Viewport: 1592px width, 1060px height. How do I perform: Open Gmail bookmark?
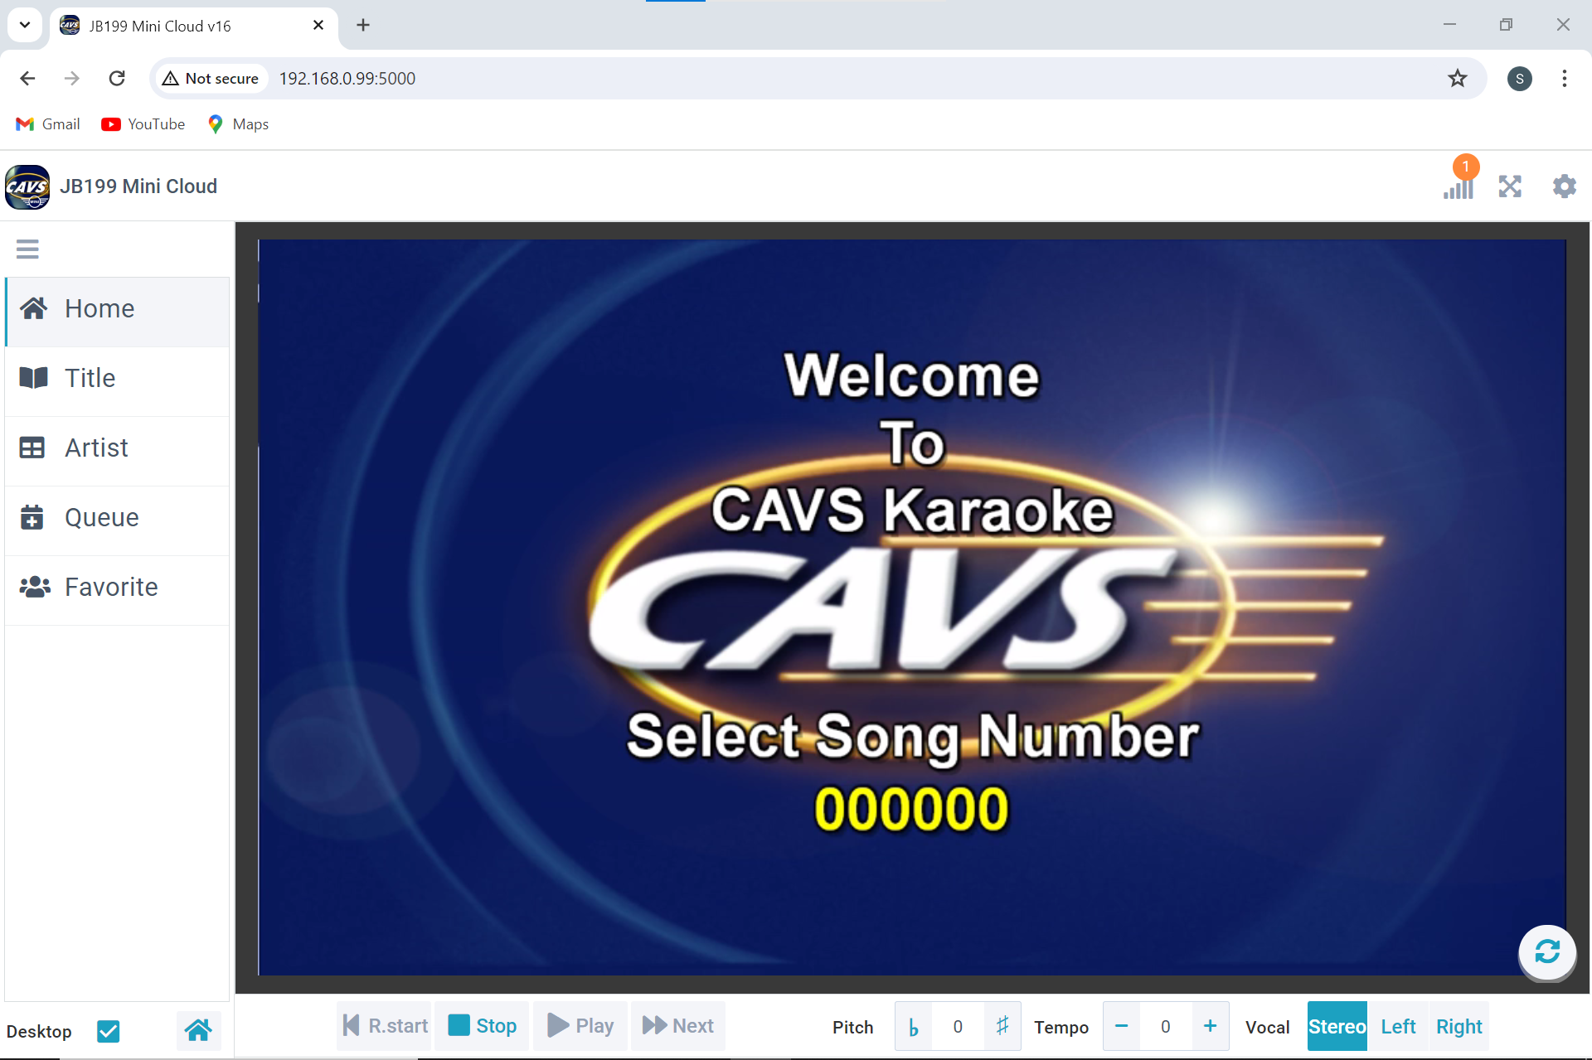click(x=48, y=124)
